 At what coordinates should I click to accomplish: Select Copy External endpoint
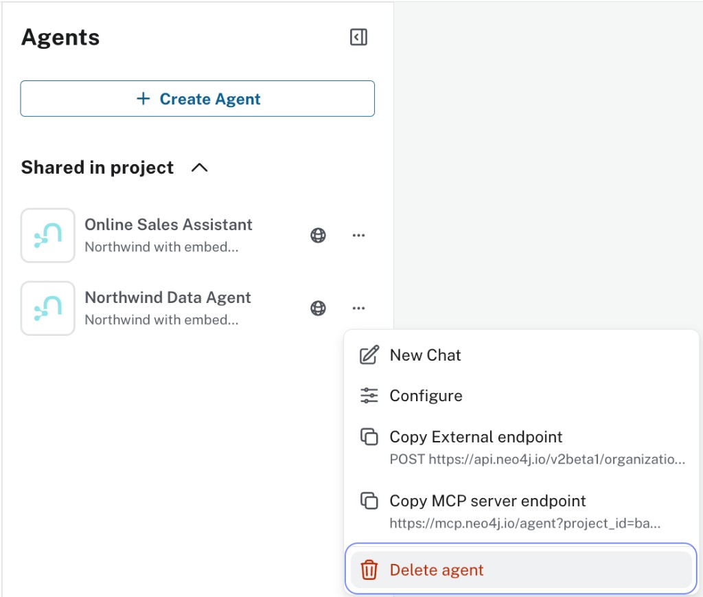tap(476, 436)
